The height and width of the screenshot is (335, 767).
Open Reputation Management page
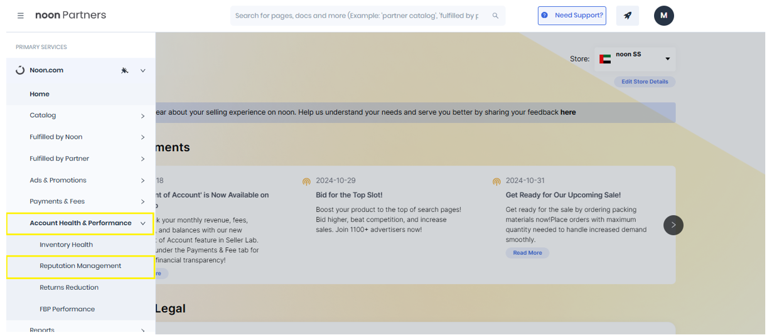80,266
